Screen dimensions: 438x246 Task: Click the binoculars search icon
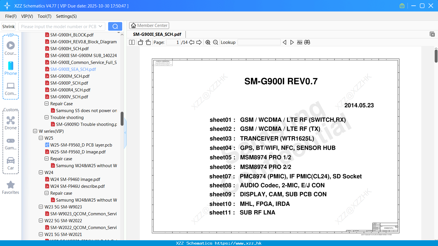coord(307,42)
